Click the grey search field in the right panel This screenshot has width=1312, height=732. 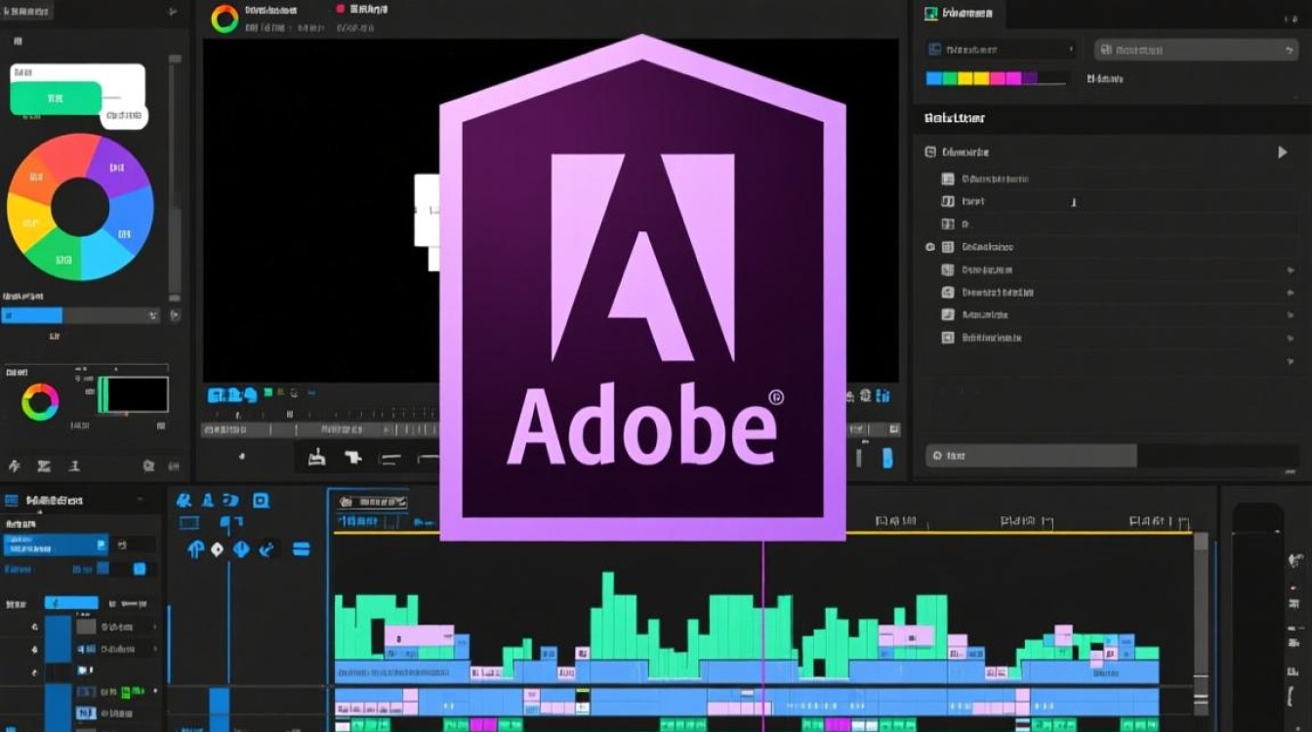click(1198, 49)
